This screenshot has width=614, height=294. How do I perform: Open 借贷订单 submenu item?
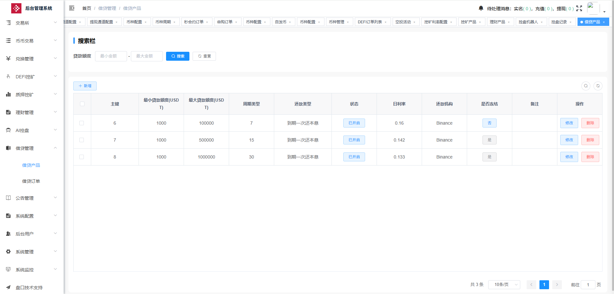[x=31, y=181]
